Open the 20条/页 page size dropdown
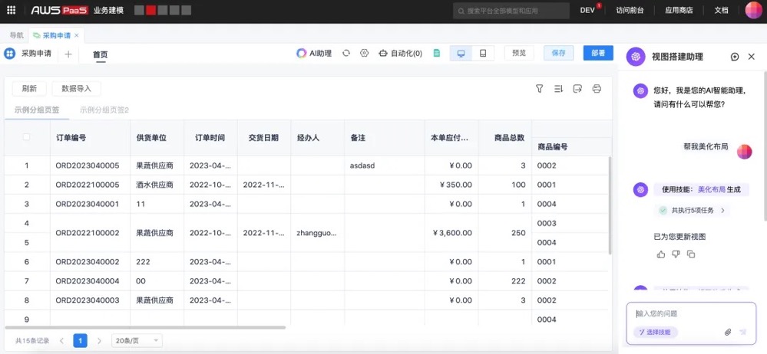This screenshot has width=767, height=354. pos(137,340)
